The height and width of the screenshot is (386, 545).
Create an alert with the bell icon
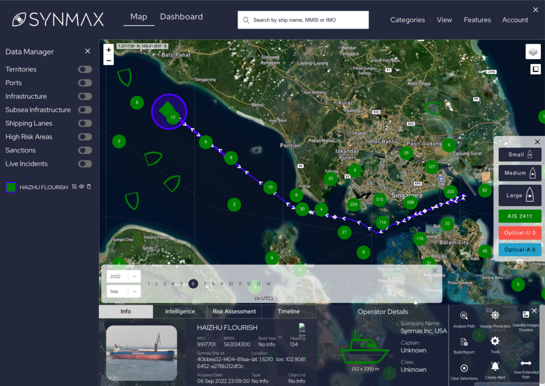495,366
